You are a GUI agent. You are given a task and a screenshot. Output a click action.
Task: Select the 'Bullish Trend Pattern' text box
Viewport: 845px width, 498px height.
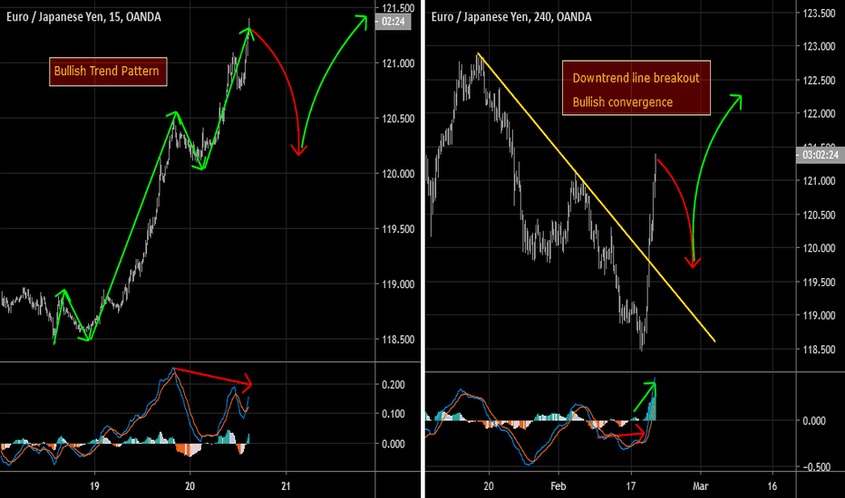(x=108, y=72)
